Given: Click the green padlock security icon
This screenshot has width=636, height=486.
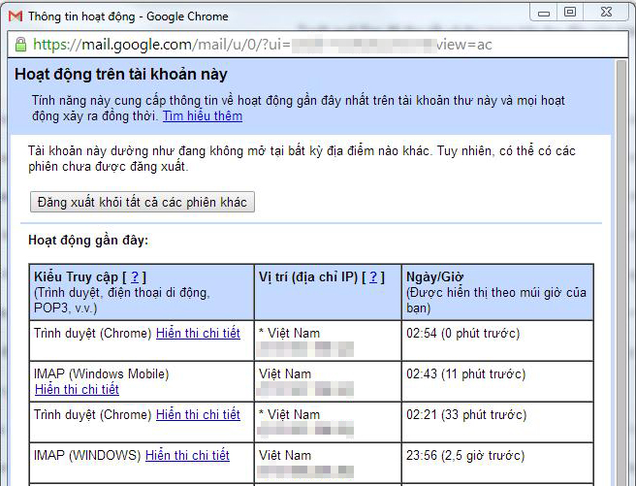Looking at the screenshot, I should (20, 45).
